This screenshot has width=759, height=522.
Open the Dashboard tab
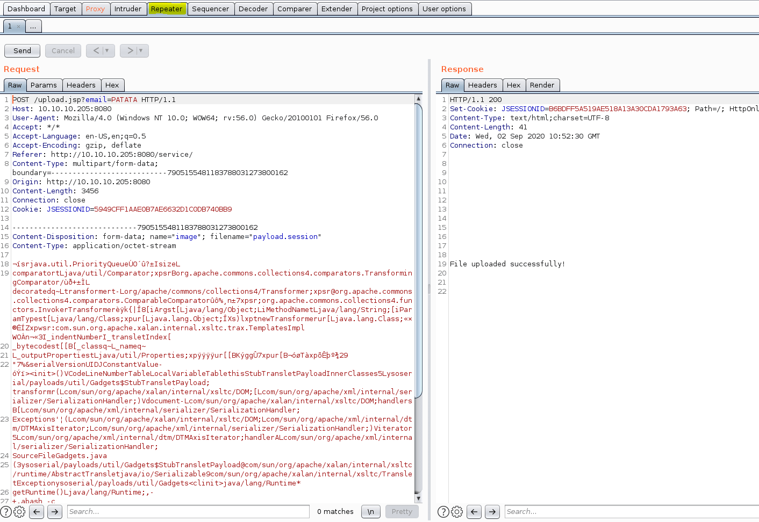[26, 9]
